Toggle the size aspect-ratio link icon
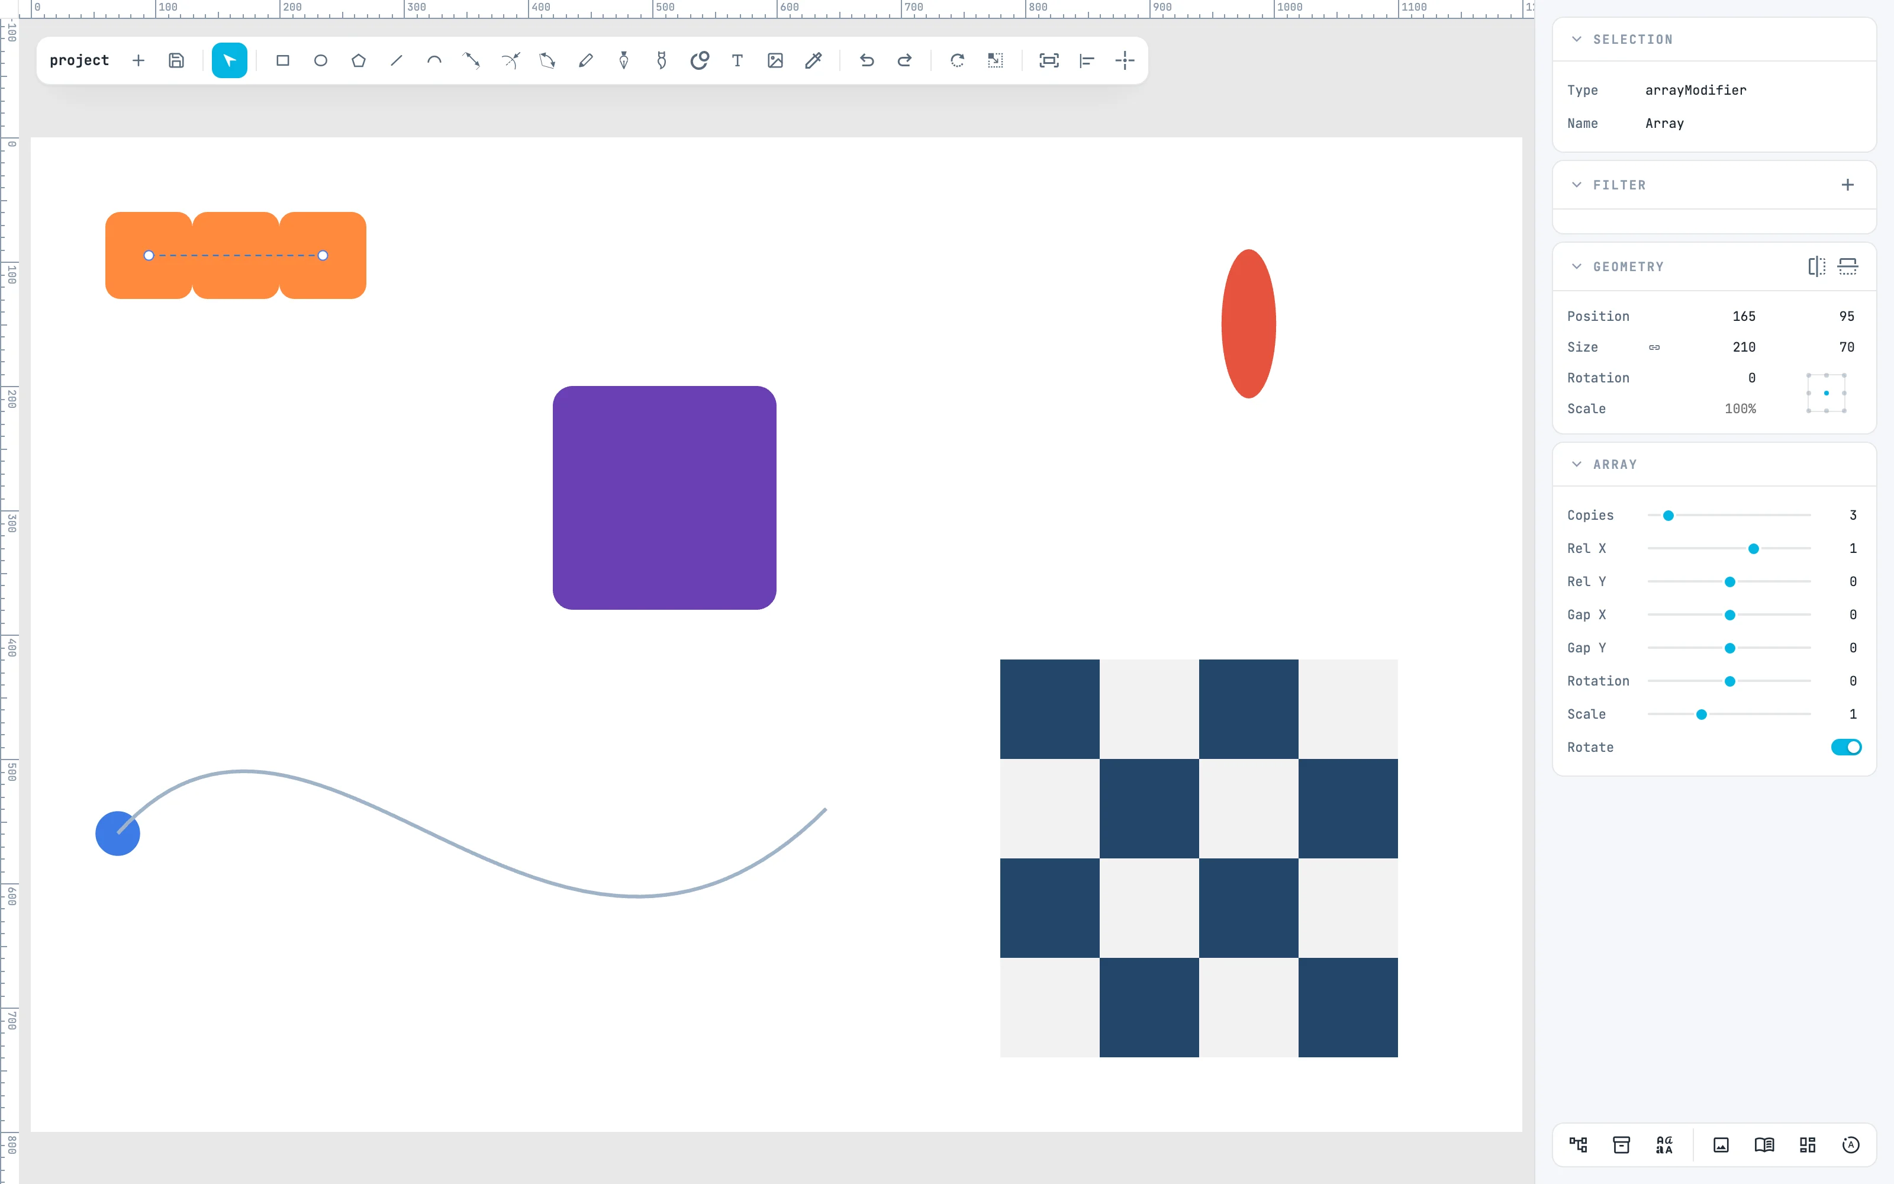The image size is (1894, 1184). tap(1654, 347)
